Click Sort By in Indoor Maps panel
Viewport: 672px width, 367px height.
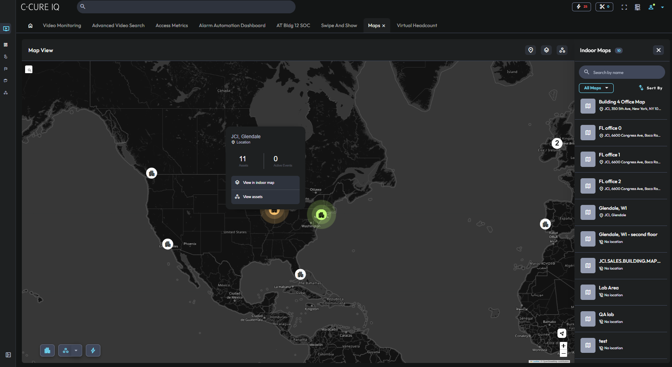(651, 88)
